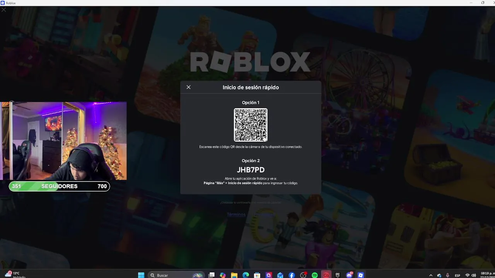
Task: Click the microphone tray icon
Action: [447, 275]
